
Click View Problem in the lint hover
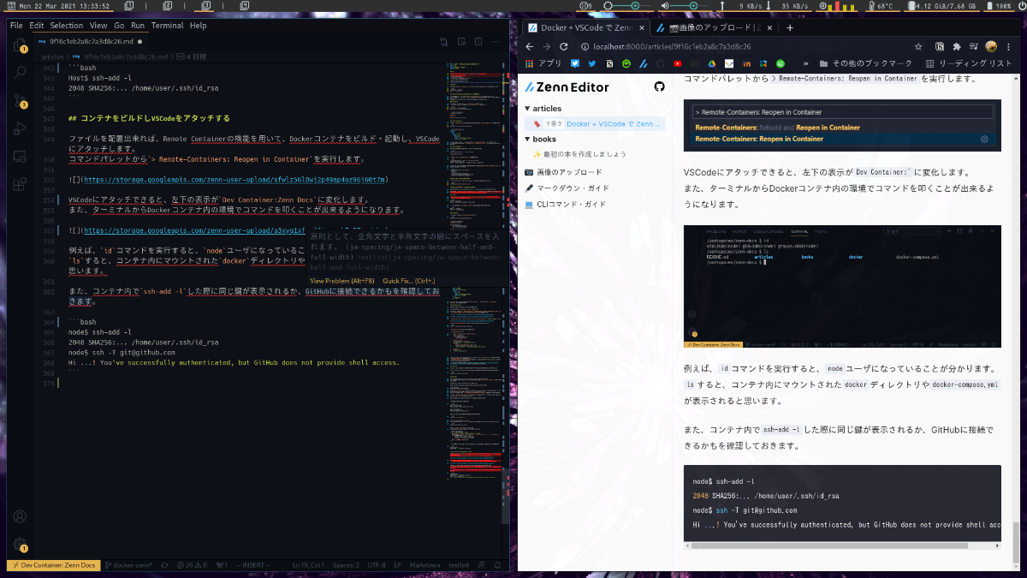click(x=342, y=280)
